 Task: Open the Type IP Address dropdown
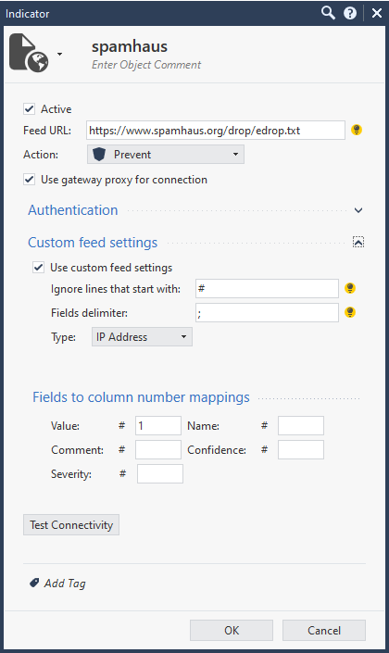tap(142, 337)
